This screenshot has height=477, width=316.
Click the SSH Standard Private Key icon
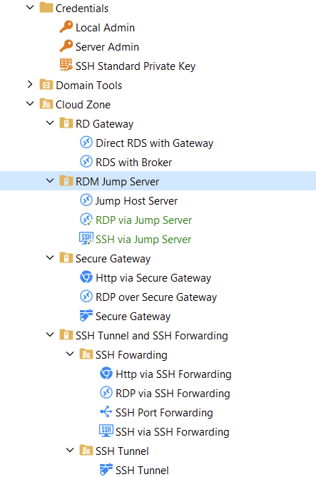66,66
